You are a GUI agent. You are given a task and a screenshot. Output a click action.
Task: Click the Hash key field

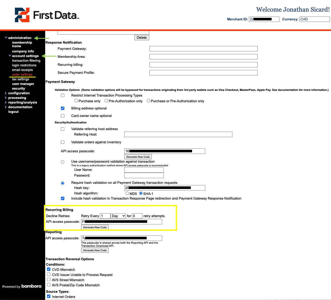[165, 188]
